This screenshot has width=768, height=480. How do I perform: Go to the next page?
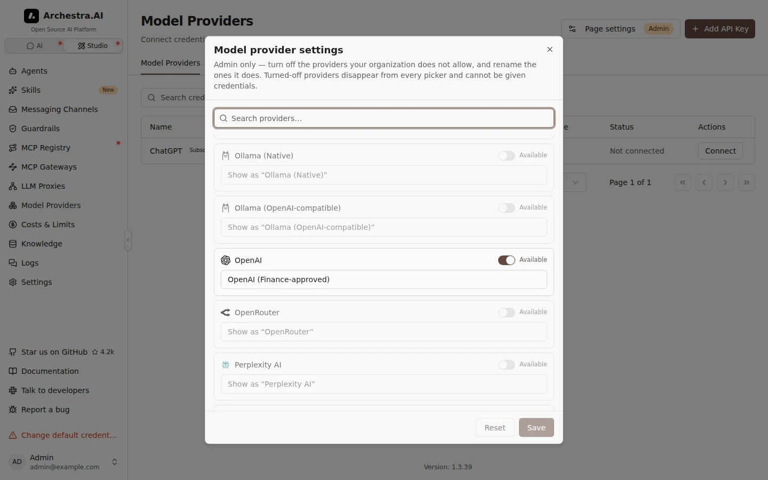tap(725, 182)
